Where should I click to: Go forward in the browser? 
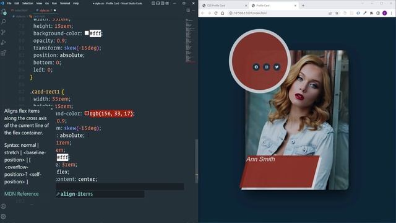pos(209,13)
